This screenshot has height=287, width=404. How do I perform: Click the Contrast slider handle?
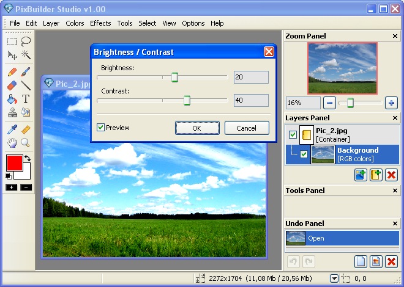[187, 100]
